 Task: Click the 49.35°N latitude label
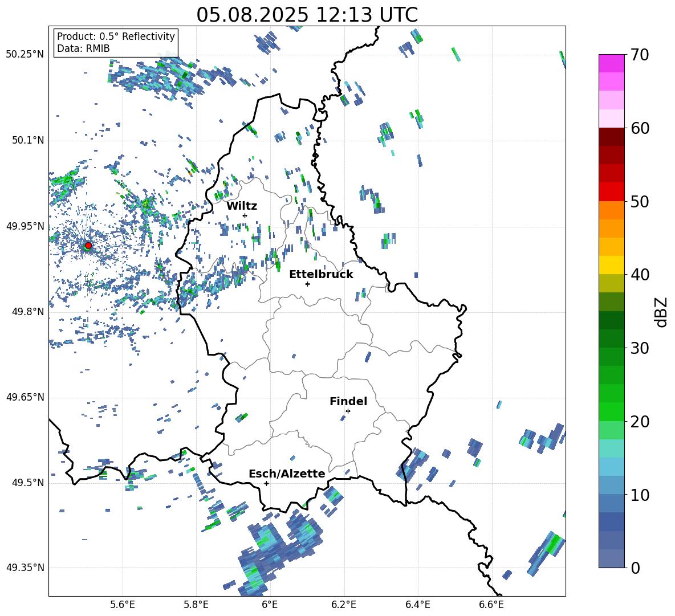(x=25, y=568)
